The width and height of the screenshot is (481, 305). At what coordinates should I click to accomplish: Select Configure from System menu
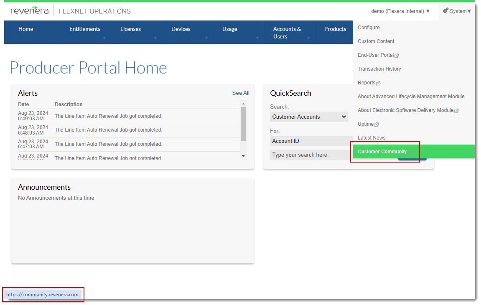(369, 28)
